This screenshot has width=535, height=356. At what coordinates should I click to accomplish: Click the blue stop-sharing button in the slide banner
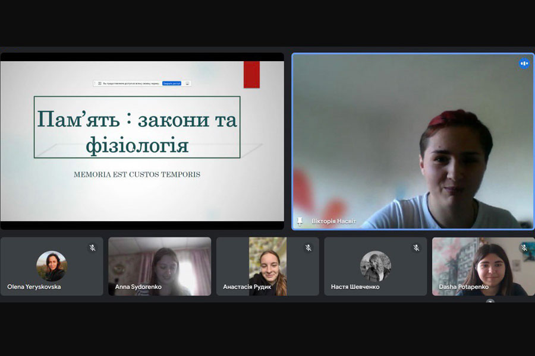(x=172, y=83)
